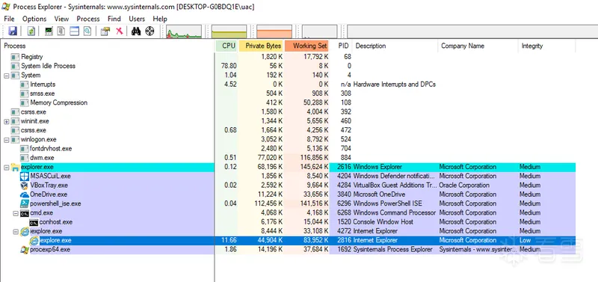Click the Kill Process red X icon
The image size is (598, 282).
point(120,31)
